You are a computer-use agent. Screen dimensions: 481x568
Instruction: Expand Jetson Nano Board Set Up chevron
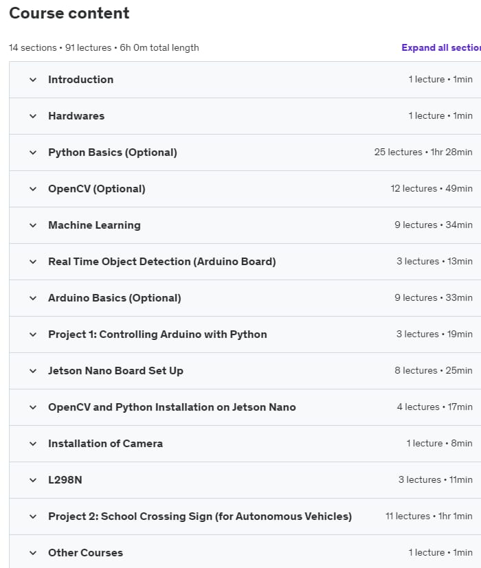[x=33, y=371]
